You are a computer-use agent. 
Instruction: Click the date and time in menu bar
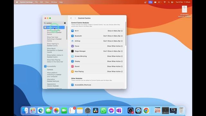[x=183, y=2]
